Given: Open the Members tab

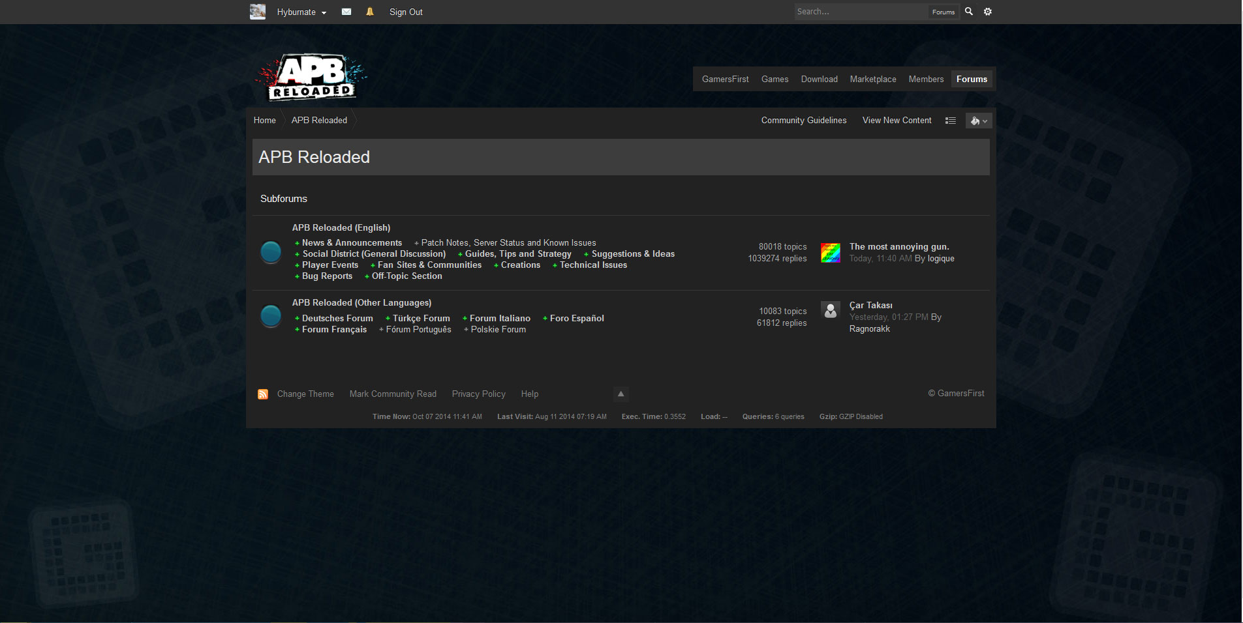Looking at the screenshot, I should point(926,80).
